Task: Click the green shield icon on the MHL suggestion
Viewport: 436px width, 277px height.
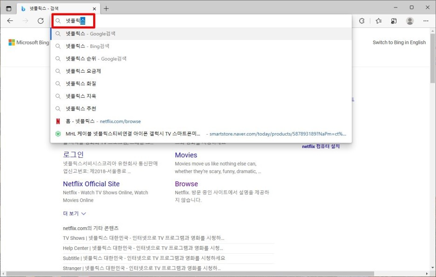Action: coord(58,134)
